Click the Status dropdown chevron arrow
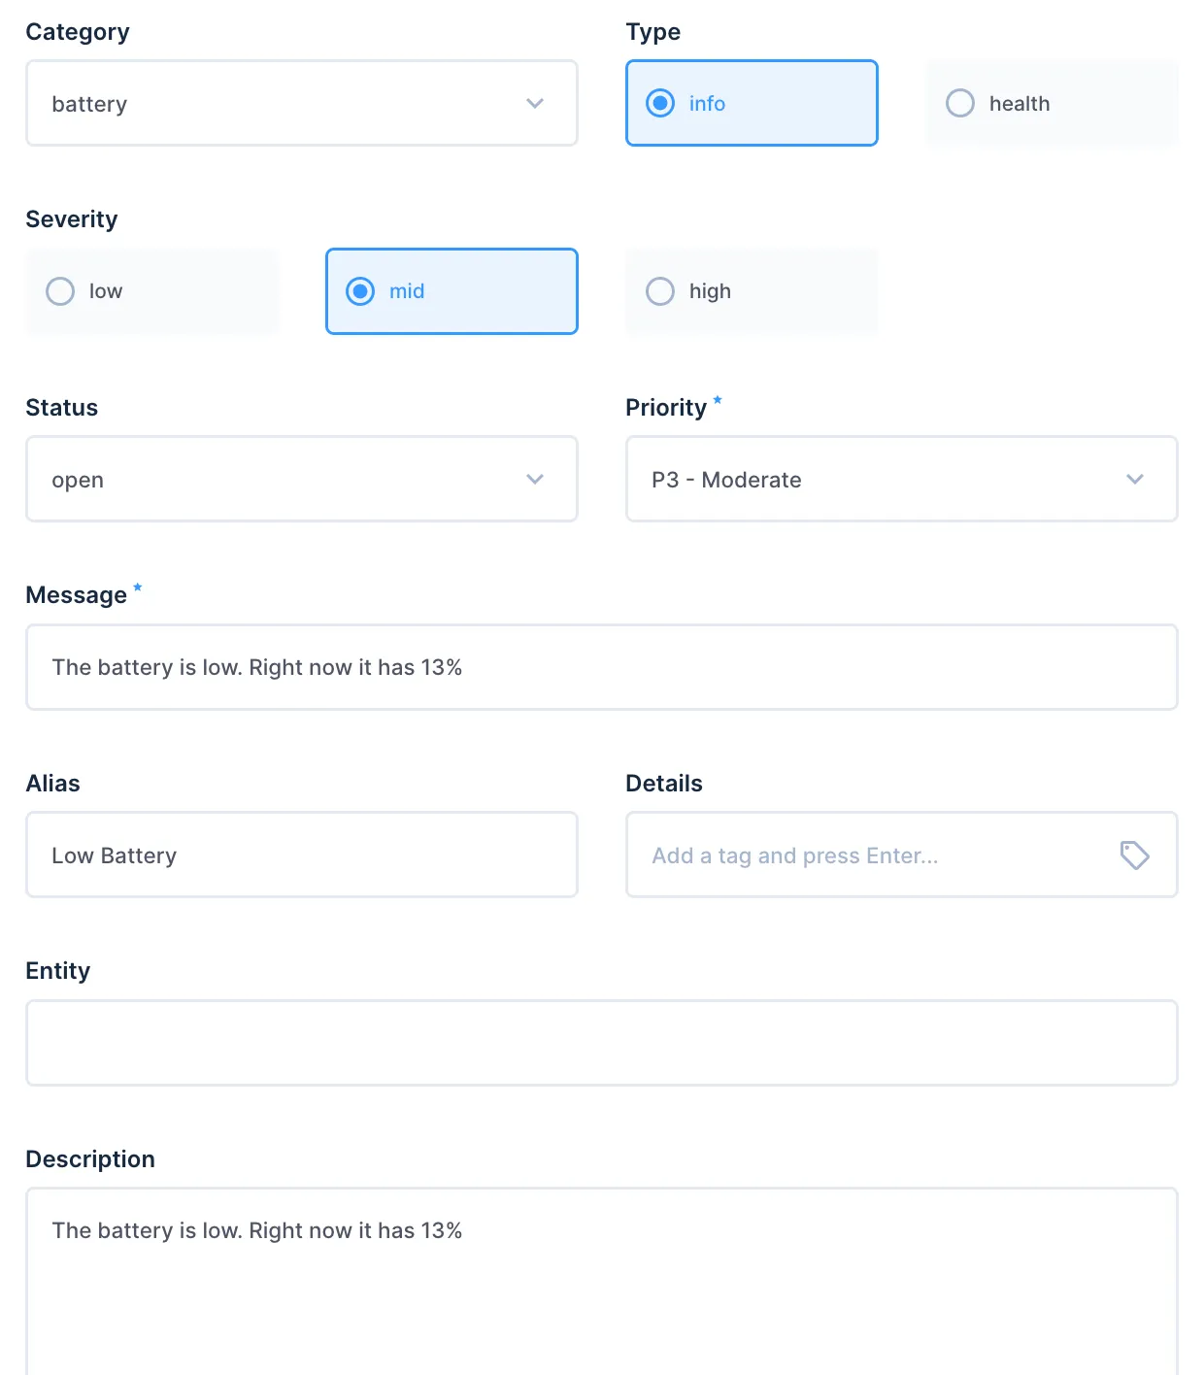 pos(535,480)
